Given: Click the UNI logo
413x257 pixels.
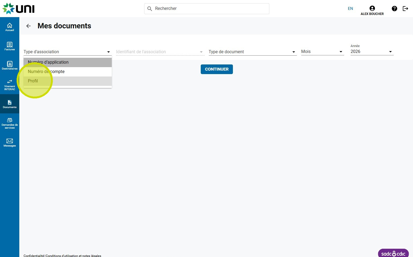Looking at the screenshot, I should click(18, 9).
